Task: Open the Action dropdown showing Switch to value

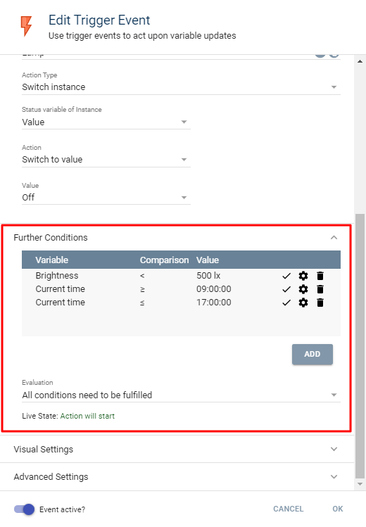Action: (x=106, y=160)
